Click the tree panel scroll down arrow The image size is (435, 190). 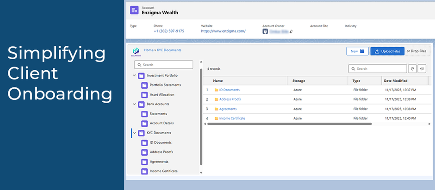click(x=201, y=172)
